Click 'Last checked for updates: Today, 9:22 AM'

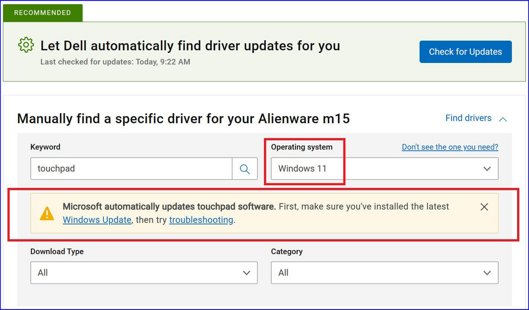click(115, 62)
